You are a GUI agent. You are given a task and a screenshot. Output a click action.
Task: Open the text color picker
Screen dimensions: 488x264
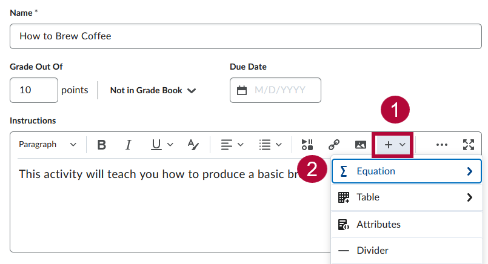coord(193,145)
